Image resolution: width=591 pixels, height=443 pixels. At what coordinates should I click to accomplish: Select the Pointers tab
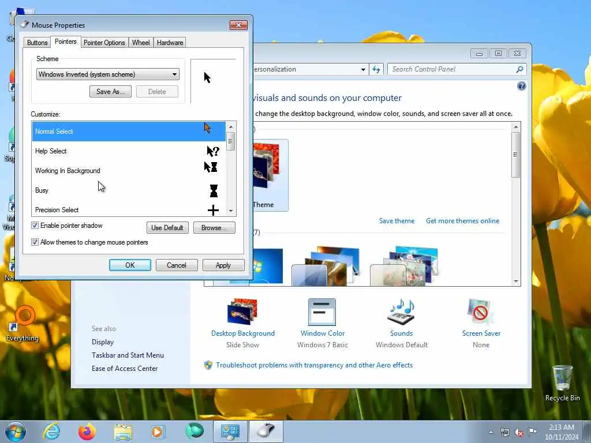[x=66, y=42]
